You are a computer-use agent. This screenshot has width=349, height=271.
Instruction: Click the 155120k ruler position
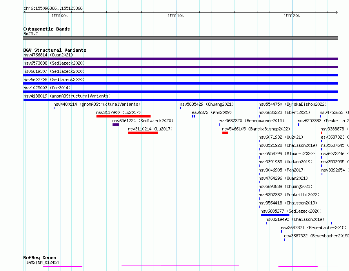(x=292, y=16)
